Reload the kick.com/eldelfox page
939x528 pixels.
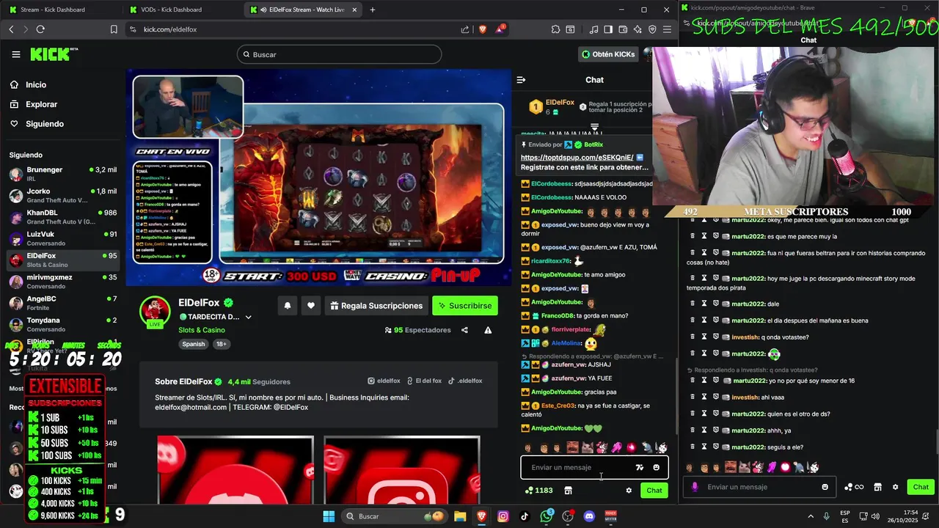[40, 29]
